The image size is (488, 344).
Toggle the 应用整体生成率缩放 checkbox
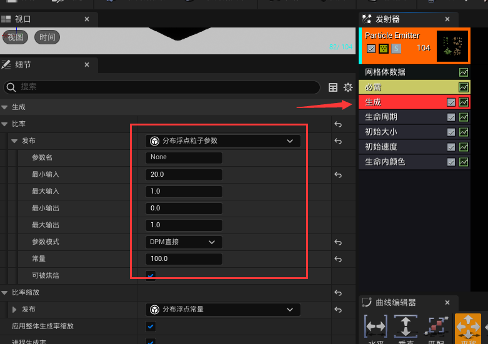click(x=151, y=327)
